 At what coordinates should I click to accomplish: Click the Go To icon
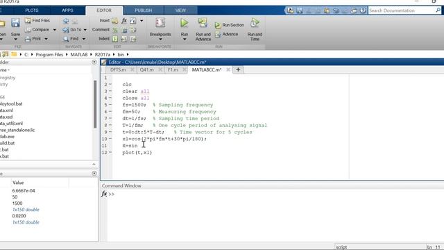[x=66, y=29]
